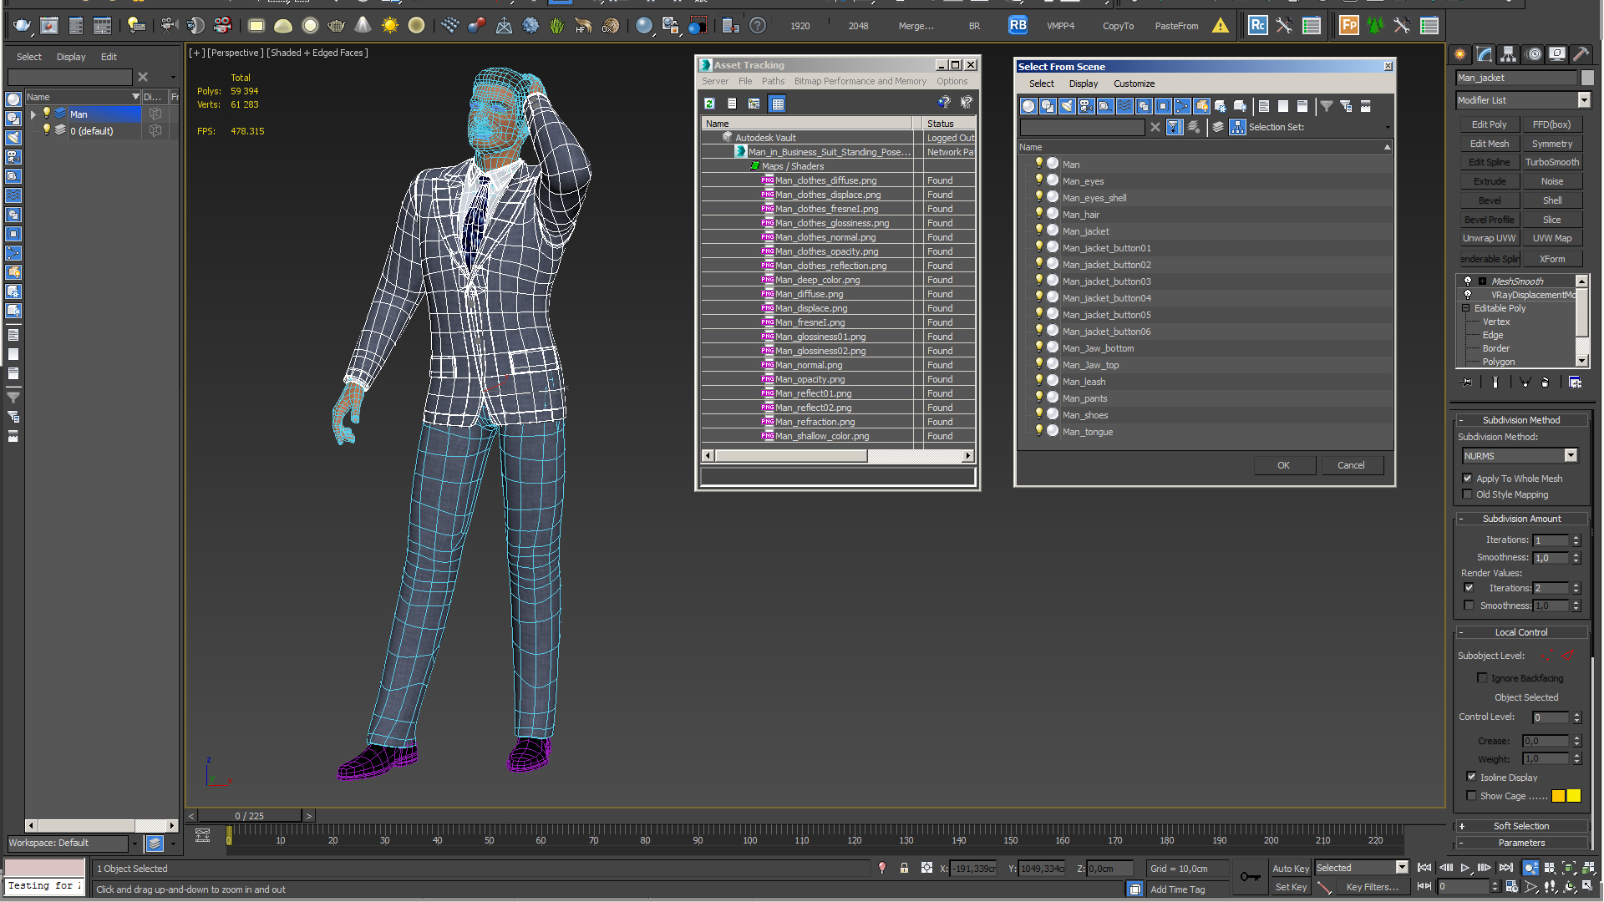
Task: Open Customize menu in Select From Scene
Action: (1134, 84)
